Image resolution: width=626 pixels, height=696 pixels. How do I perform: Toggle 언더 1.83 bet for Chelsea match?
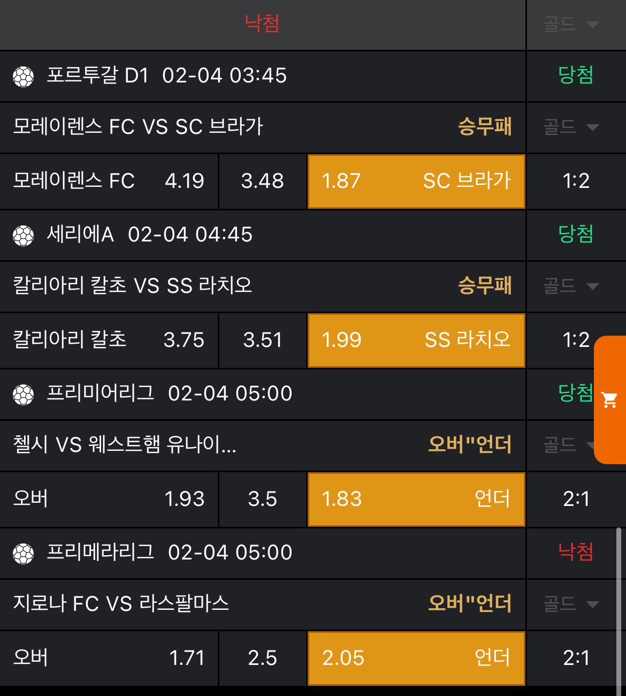click(416, 500)
